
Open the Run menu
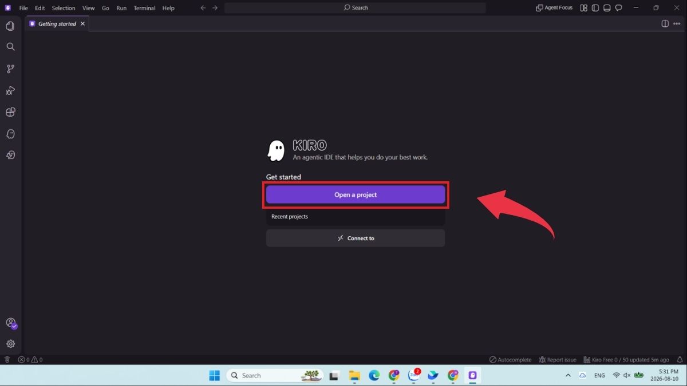point(121,8)
